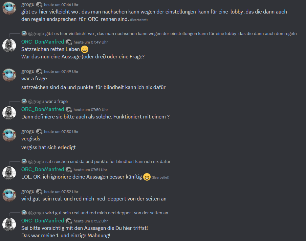Open ORC_DonManfred's avatar on the 07:52 message

(9, 224)
